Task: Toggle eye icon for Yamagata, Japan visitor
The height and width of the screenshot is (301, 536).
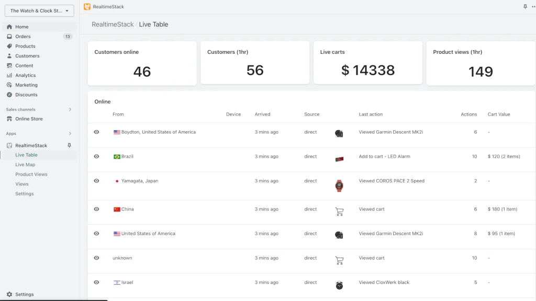Action: [x=96, y=181]
